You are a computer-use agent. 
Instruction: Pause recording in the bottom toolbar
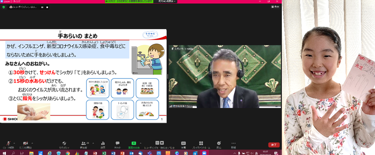tap(157, 143)
